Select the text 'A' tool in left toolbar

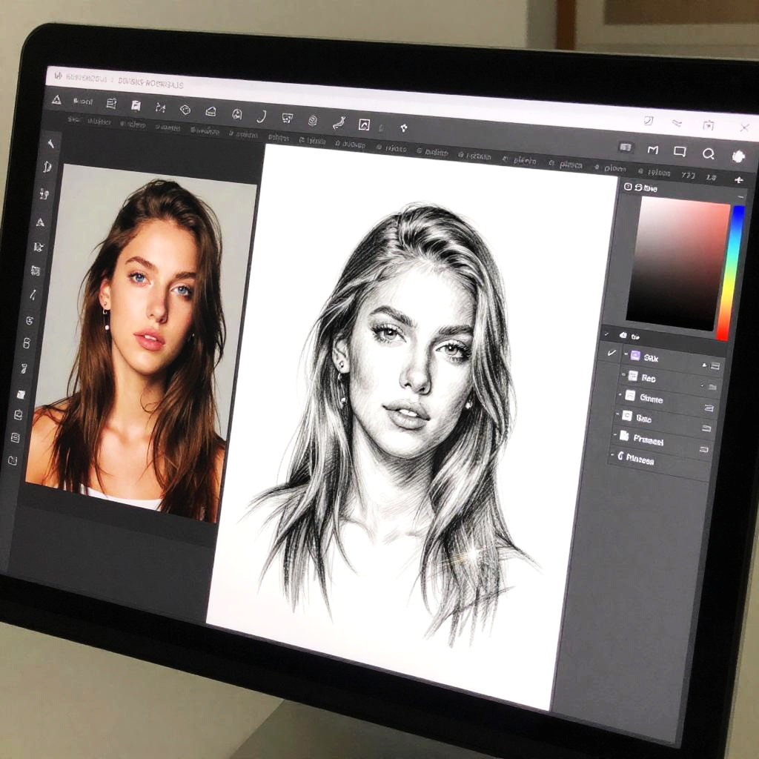coord(40,222)
